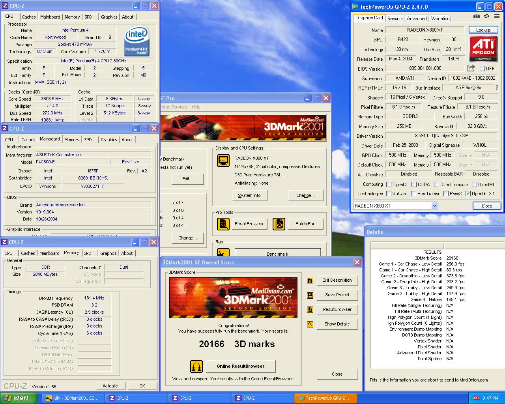The height and width of the screenshot is (404, 505).
Task: Click the Validate button in CPU-Z
Action: click(x=110, y=386)
